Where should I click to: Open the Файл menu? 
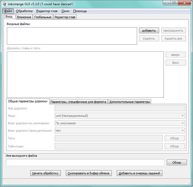click(8, 11)
